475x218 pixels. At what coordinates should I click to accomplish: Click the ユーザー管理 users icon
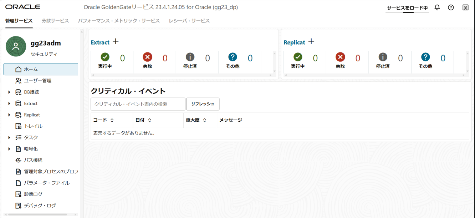[x=18, y=81]
